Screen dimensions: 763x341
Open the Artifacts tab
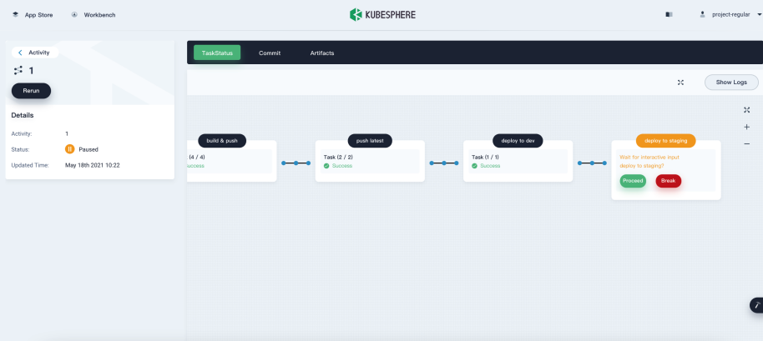coord(322,53)
